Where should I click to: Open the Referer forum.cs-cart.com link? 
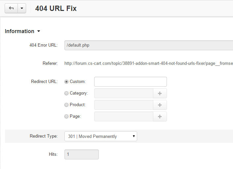pos(149,63)
